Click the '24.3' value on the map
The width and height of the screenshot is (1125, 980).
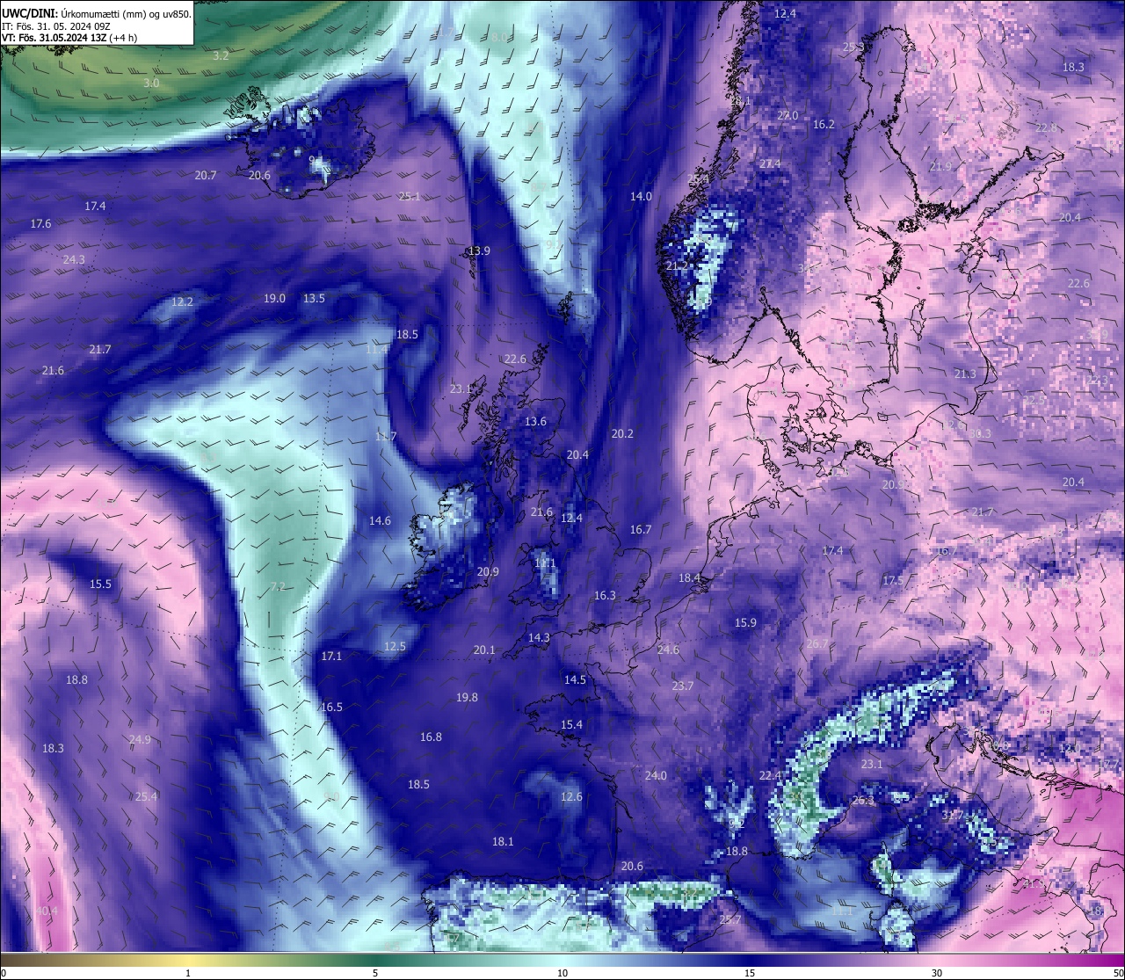tap(74, 259)
